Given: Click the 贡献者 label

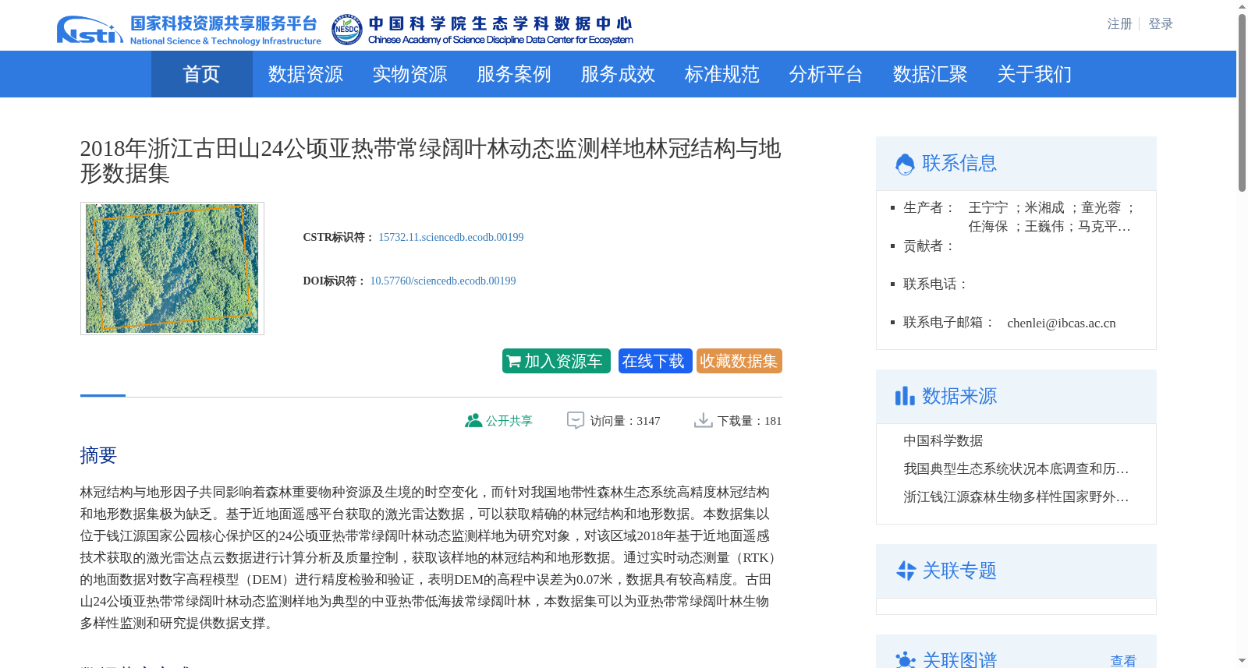Looking at the screenshot, I should pos(930,246).
